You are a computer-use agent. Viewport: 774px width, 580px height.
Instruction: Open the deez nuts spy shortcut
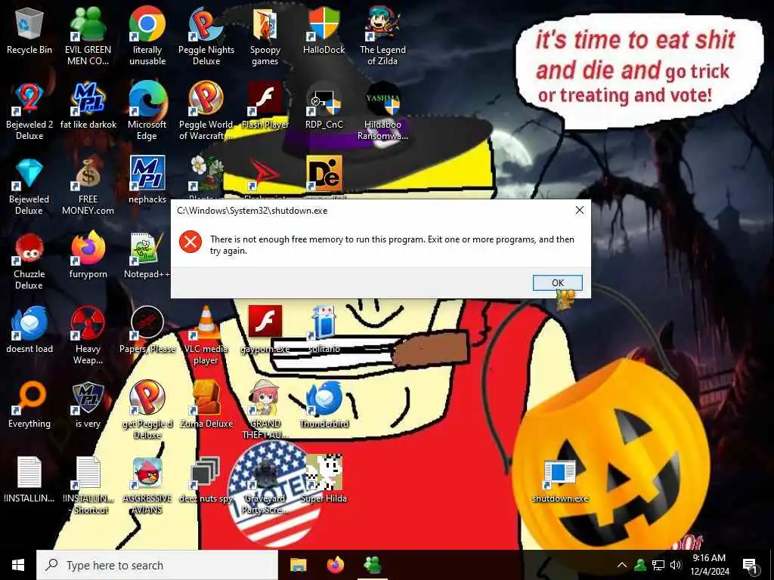point(206,479)
